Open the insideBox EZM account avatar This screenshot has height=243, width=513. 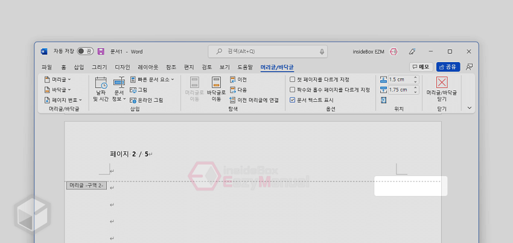394,51
